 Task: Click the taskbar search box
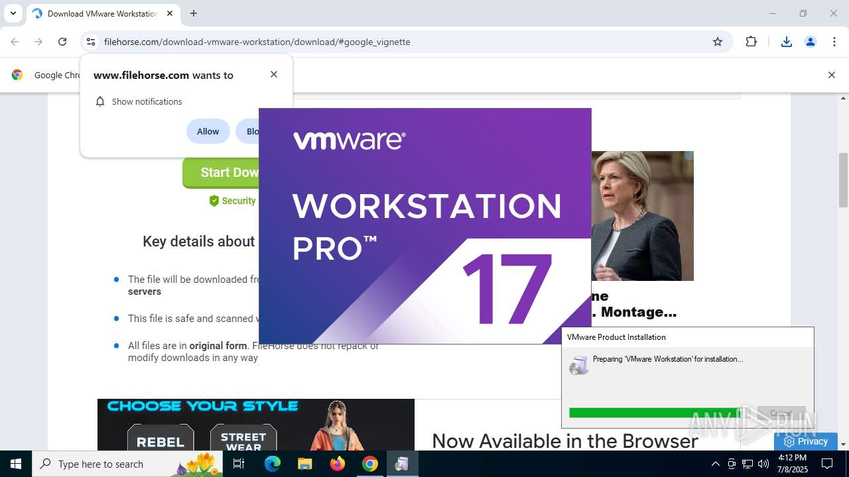coord(127,464)
